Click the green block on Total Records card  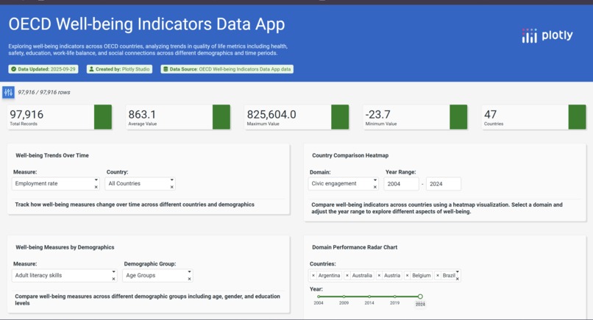pos(103,117)
